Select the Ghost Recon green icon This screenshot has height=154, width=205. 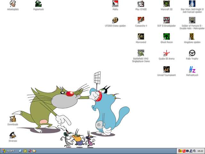point(167,37)
